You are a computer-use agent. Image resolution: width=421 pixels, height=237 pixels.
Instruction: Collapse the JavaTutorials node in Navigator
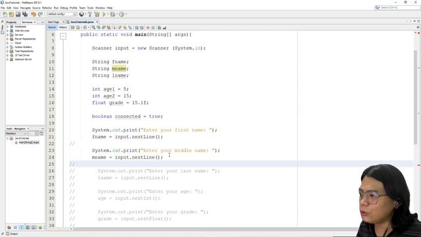[x=7, y=138]
